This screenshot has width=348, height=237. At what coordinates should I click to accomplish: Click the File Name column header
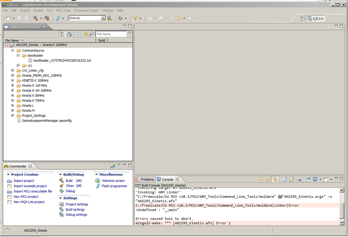tap(50, 40)
